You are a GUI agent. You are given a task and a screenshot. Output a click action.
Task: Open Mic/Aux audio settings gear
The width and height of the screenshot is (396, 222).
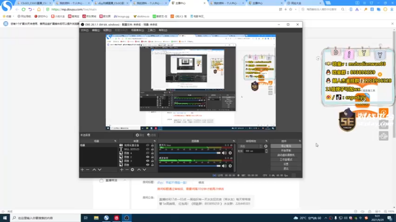pyautogui.click(x=230, y=153)
